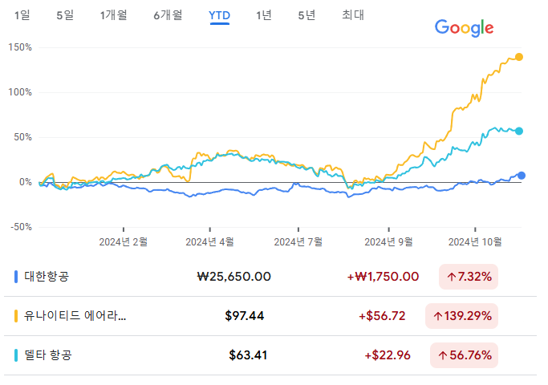
Task: Click the -50% y-axis label
Action: coord(22,227)
